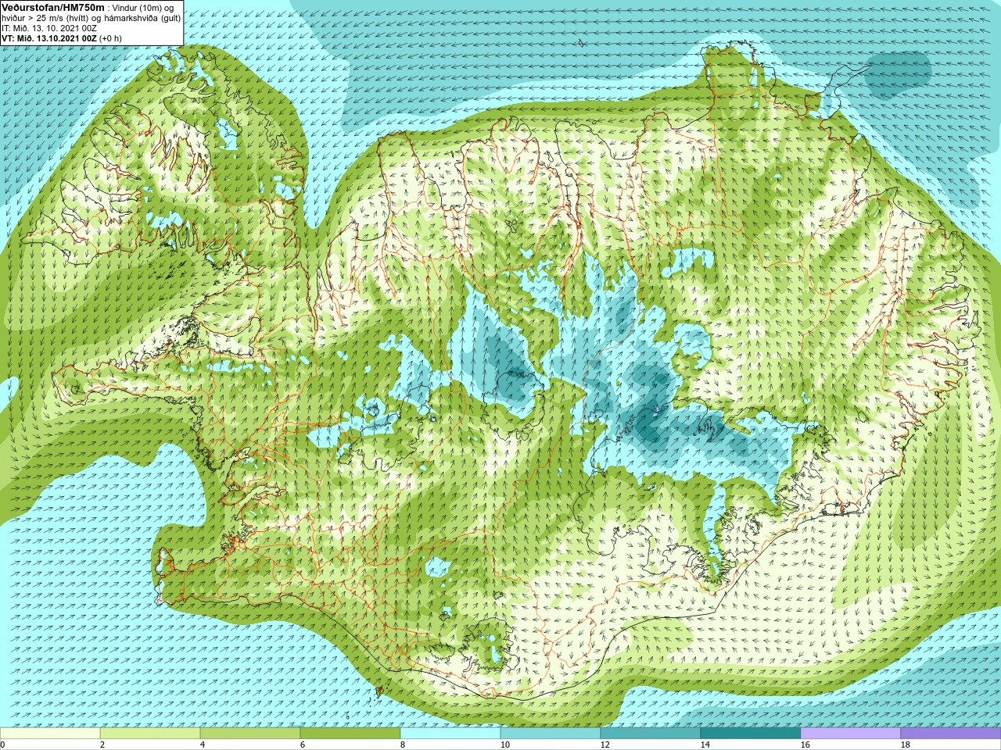Click the legend value label '8'
This screenshot has height=750, width=1001.
pyautogui.click(x=403, y=745)
